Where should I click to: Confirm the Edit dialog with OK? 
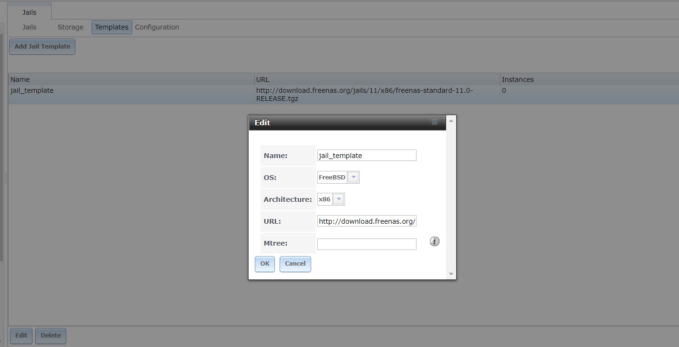(x=265, y=264)
